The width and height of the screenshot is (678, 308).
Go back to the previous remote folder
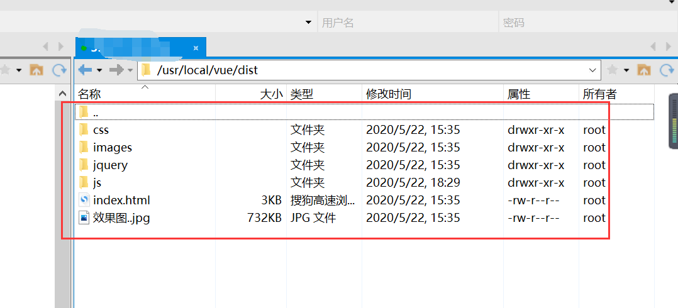tap(85, 70)
